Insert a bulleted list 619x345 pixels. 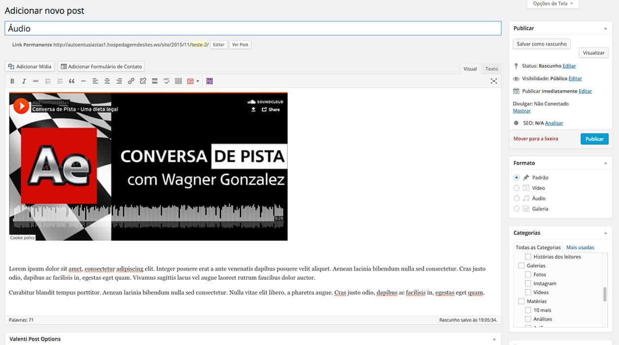tap(48, 81)
